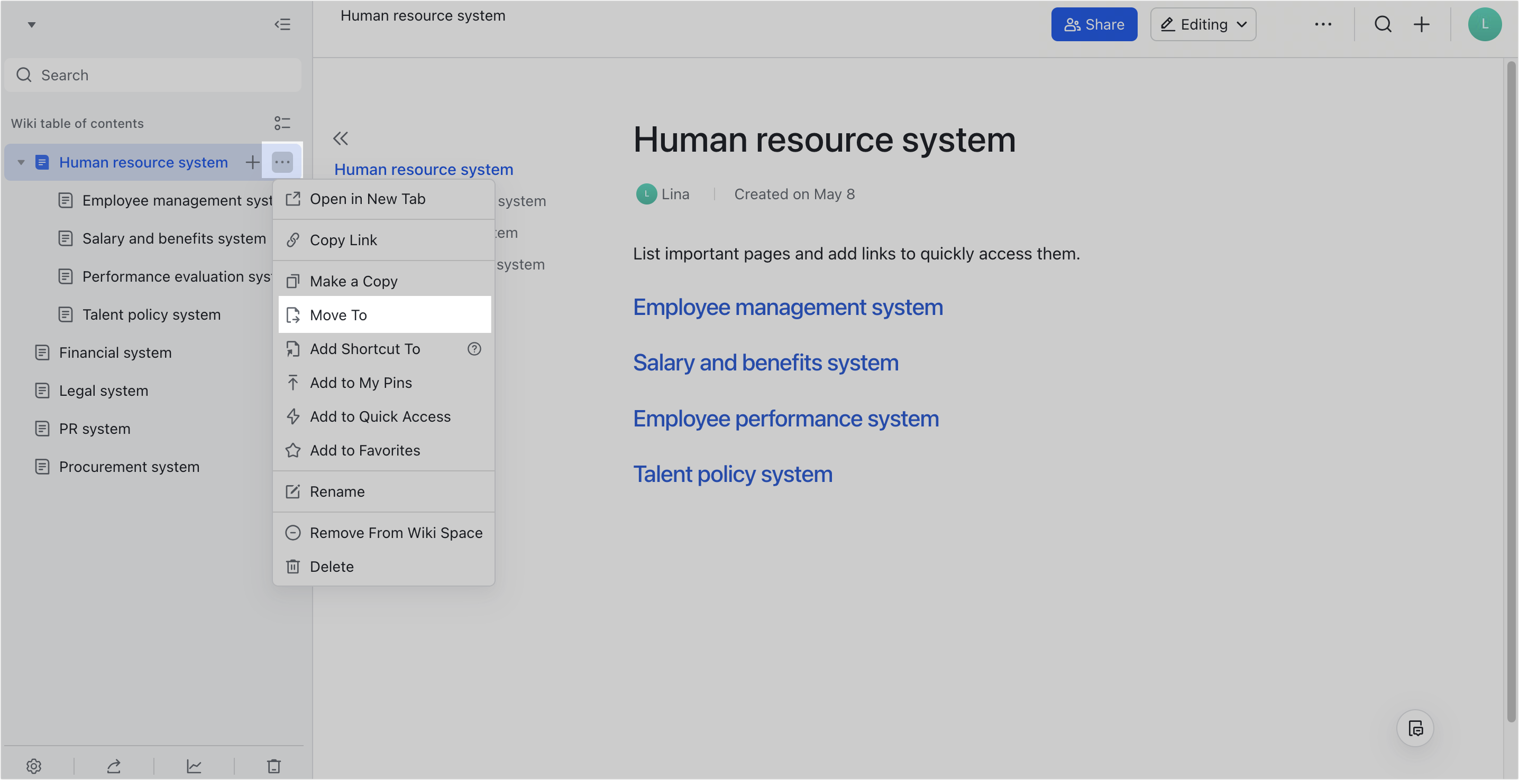
Task: Choose Rename from the context menu
Action: pos(384,491)
